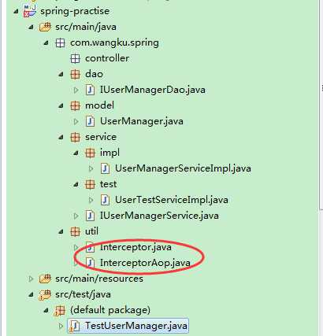Collapse the dao package
This screenshot has width=323, height=336.
[x=61, y=74]
